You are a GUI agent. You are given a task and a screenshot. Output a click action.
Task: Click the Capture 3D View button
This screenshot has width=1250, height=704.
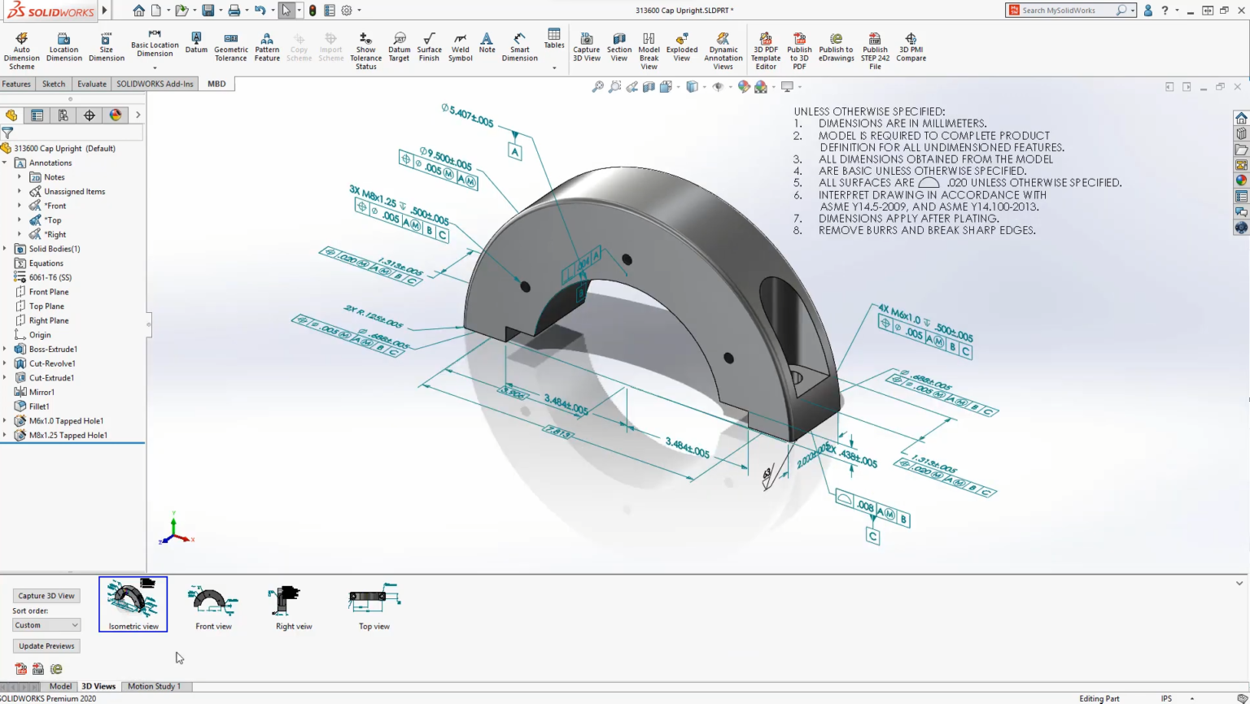(46, 595)
